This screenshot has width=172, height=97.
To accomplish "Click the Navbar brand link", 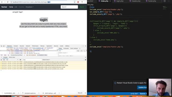I will pyautogui.click(x=4, y=7).
